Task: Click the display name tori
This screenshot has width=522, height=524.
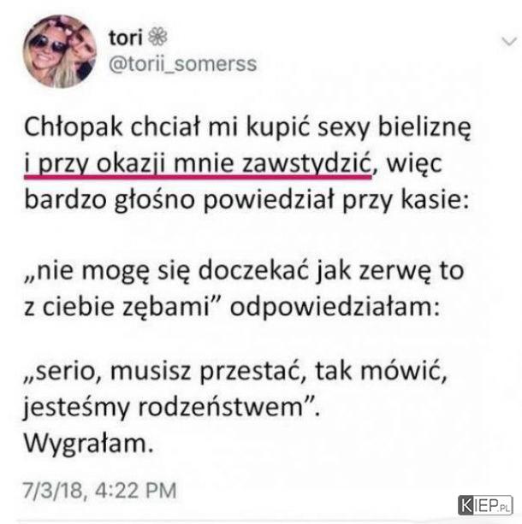Action: pos(126,37)
